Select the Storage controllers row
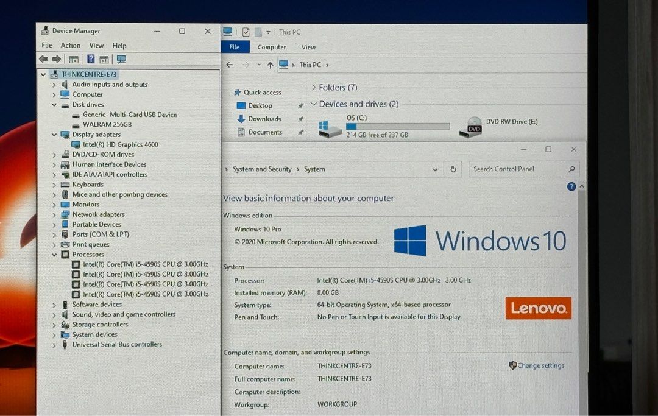The height and width of the screenshot is (416, 658). tap(100, 325)
